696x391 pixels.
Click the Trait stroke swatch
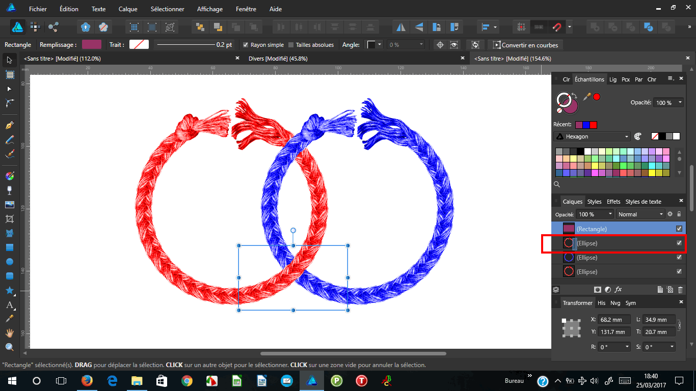(x=139, y=45)
